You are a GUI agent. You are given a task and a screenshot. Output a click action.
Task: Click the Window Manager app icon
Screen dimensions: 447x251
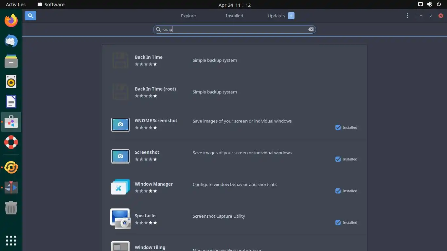120,187
